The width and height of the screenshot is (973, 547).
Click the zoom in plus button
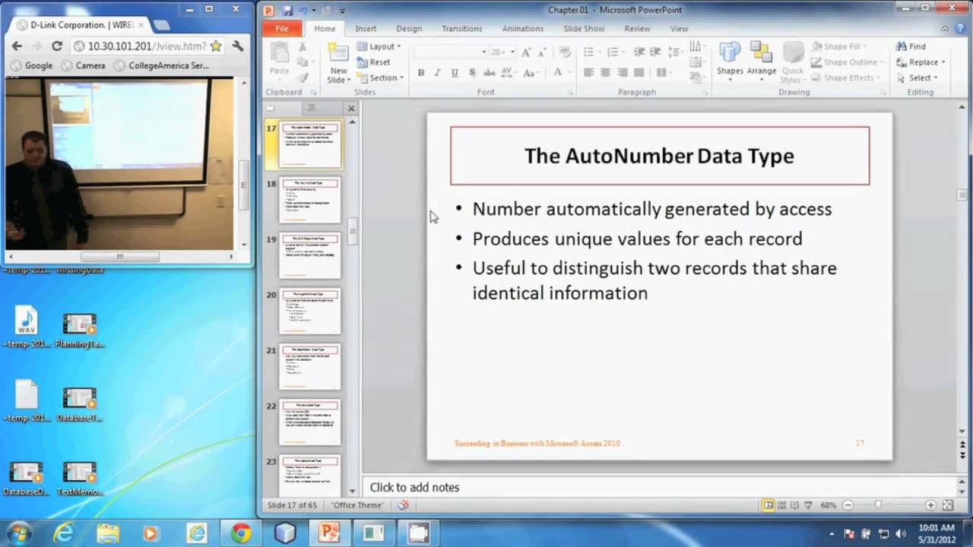(x=930, y=505)
